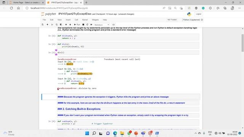The height and width of the screenshot is (137, 244).
Task: Click the zoom magnifier icon in address bar
Action: tap(175, 8)
